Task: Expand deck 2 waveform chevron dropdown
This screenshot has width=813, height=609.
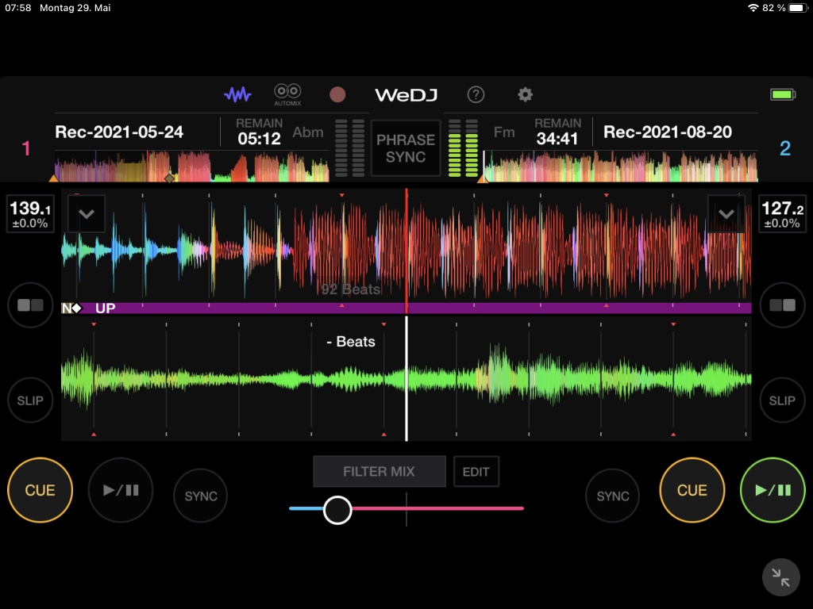Action: [726, 213]
